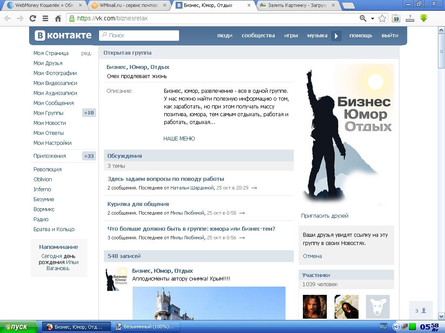445x333 pixels.
Task: Reload the page with the refresh icon
Action: 33,19
